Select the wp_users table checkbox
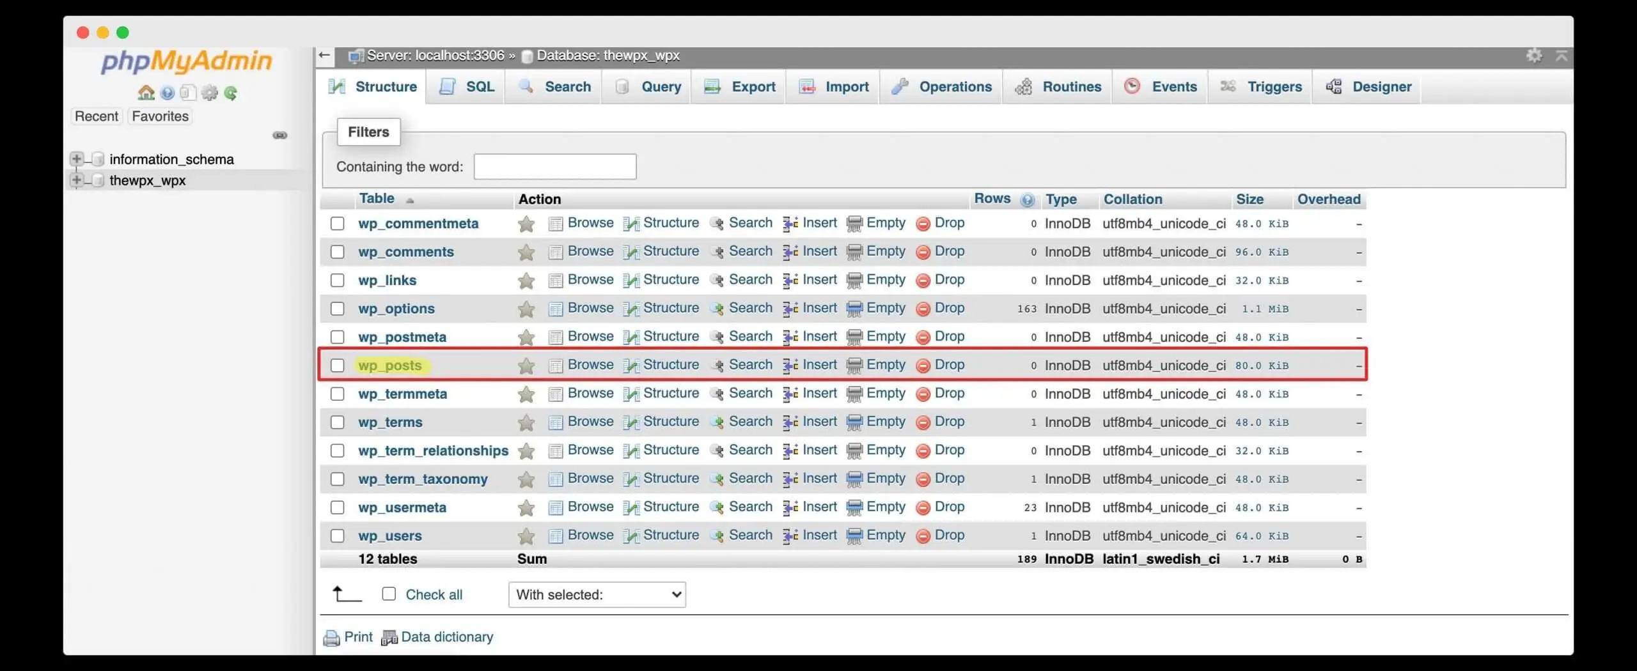The height and width of the screenshot is (671, 1637). pos(337,536)
